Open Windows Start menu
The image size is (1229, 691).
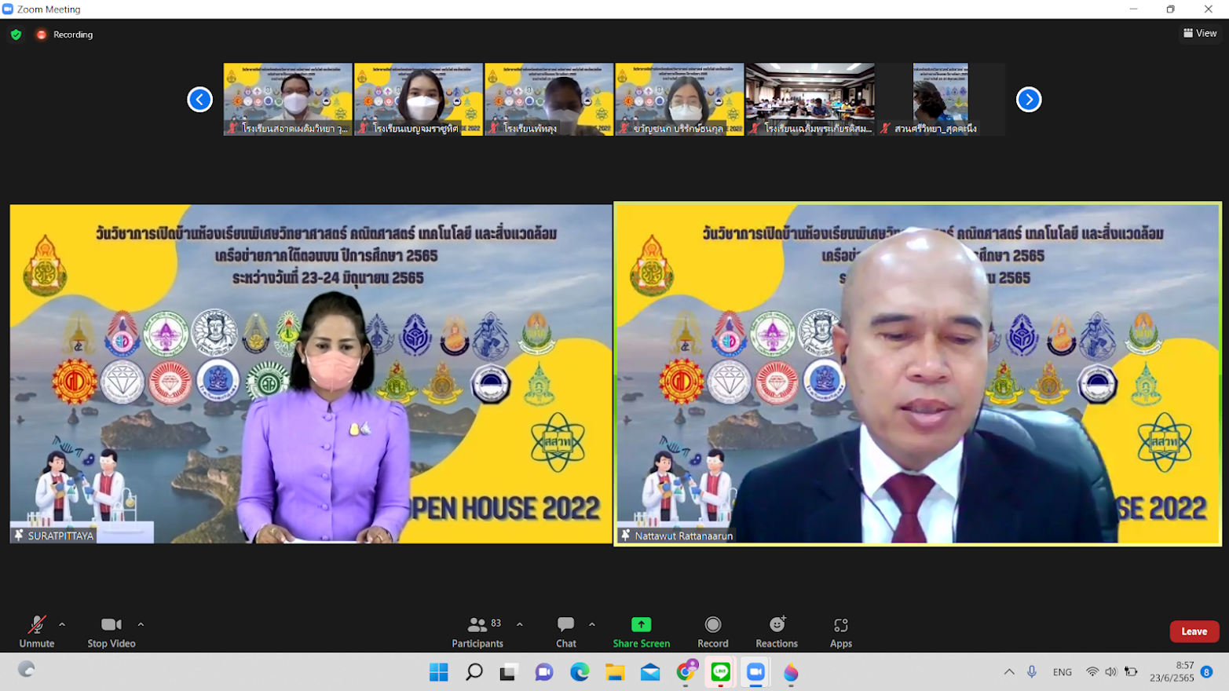(438, 672)
